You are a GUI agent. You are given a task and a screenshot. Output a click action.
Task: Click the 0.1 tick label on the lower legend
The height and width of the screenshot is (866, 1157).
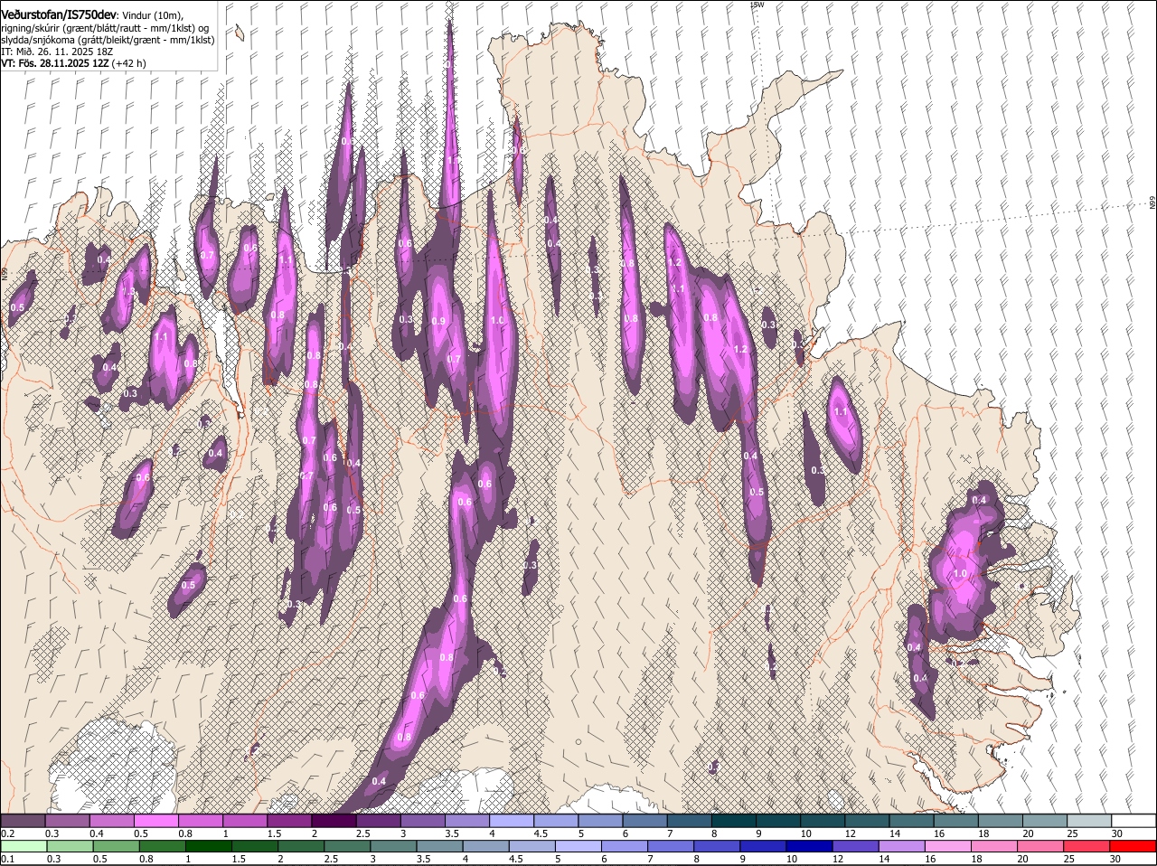[7, 859]
